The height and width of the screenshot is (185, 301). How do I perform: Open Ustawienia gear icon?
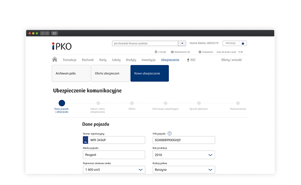[x=200, y=52]
